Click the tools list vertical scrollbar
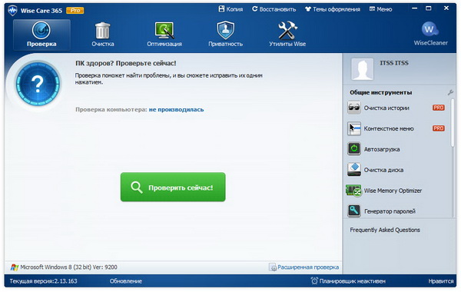 [x=453, y=122]
